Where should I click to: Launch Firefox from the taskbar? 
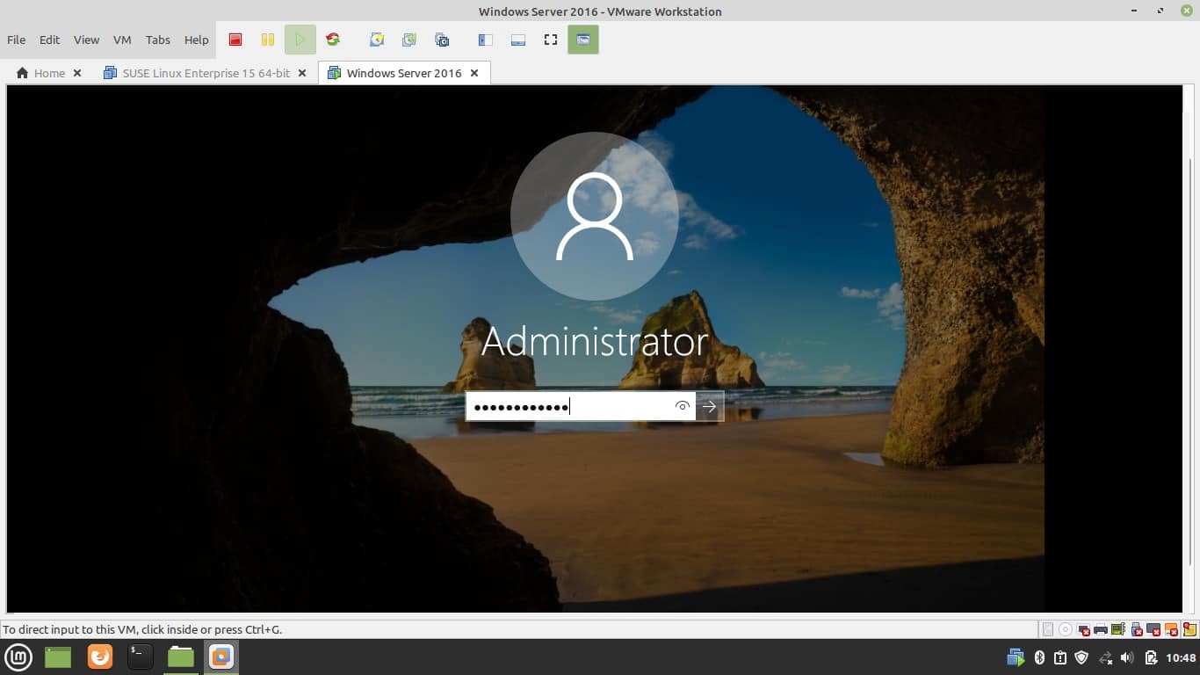tap(100, 657)
